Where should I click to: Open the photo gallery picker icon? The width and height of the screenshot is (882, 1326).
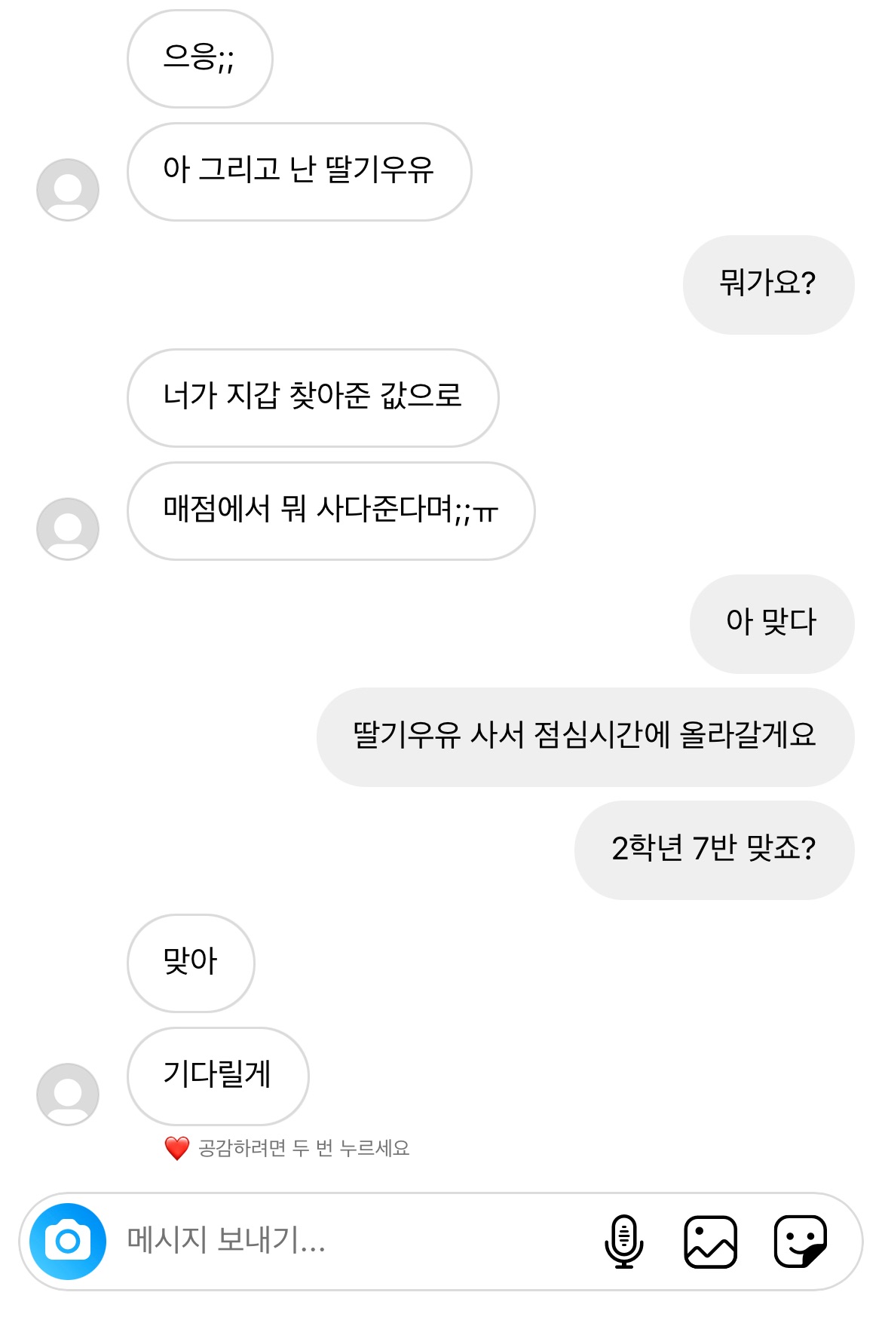click(x=710, y=1241)
